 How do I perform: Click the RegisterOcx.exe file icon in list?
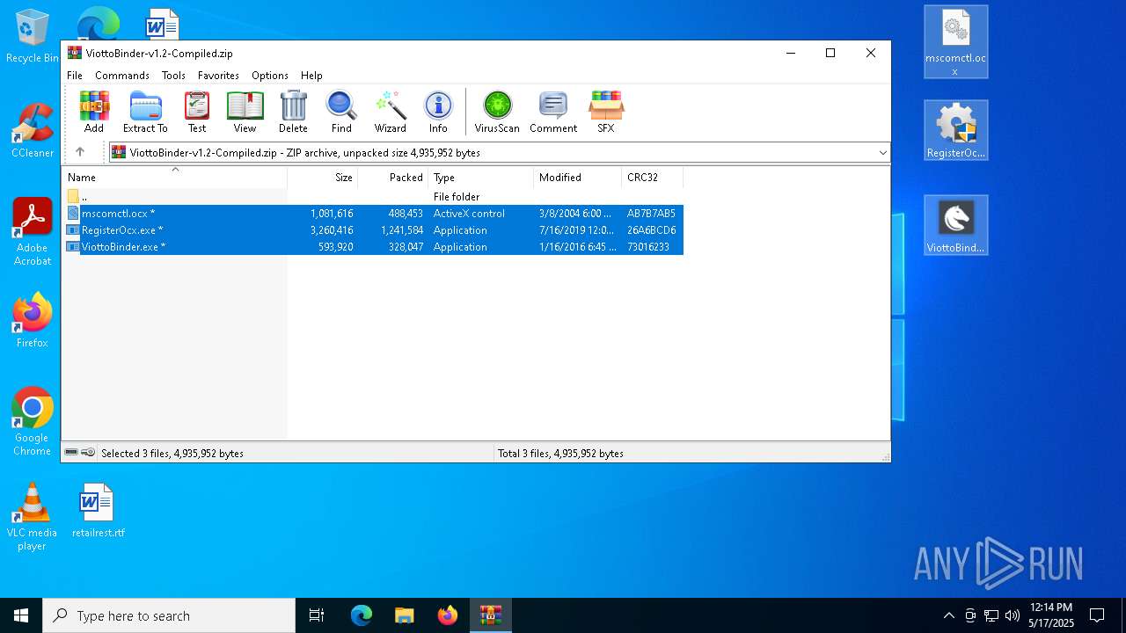point(74,230)
